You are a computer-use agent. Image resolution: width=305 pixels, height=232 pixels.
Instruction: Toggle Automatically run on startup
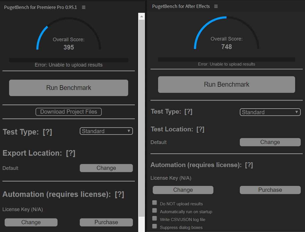[155, 210]
